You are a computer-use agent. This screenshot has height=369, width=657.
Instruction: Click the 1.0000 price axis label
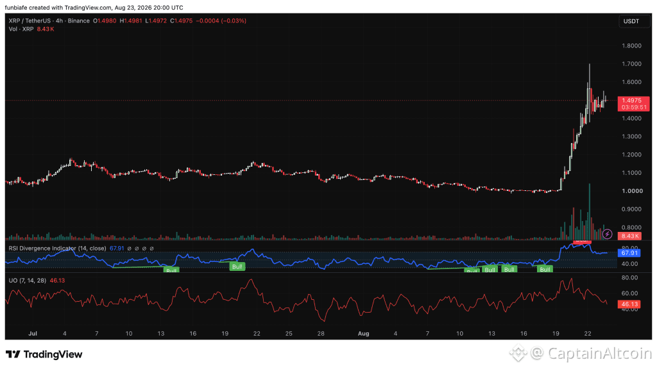[632, 191]
